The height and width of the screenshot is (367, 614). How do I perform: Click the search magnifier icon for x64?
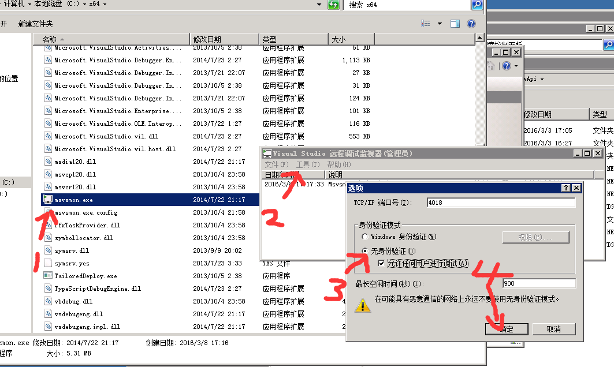477,5
